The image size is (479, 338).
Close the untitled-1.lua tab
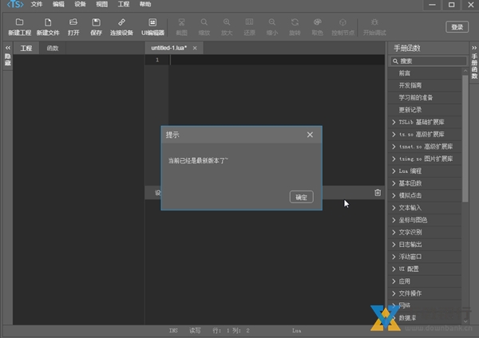click(195, 49)
